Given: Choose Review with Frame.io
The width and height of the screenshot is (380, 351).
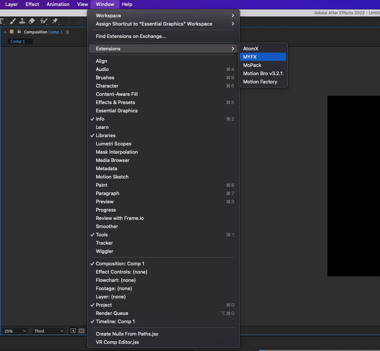Looking at the screenshot, I should (164, 218).
